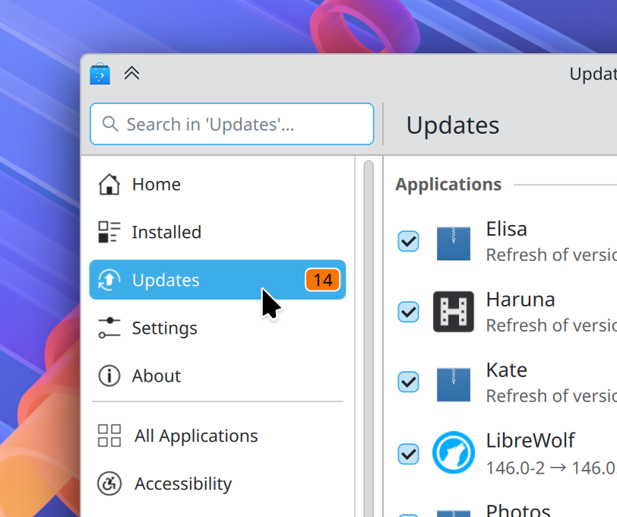617x517 pixels.
Task: Open the Home page in sidebar
Action: tap(156, 184)
